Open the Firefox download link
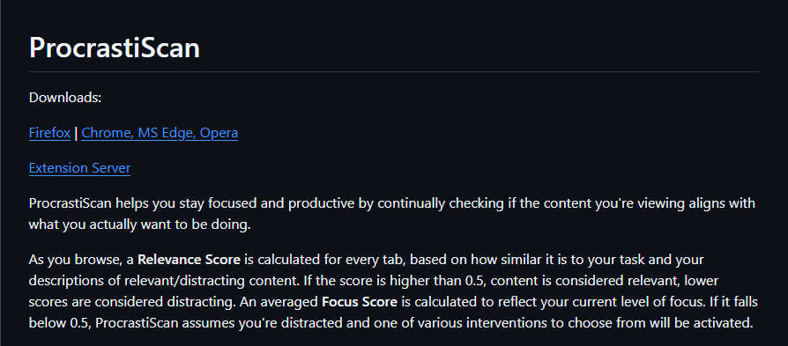This screenshot has width=788, height=346. (x=49, y=133)
